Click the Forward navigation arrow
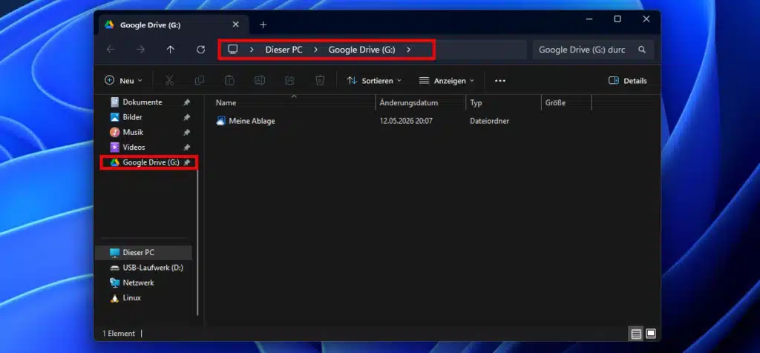Screen dimensions: 760x353 (x=140, y=50)
